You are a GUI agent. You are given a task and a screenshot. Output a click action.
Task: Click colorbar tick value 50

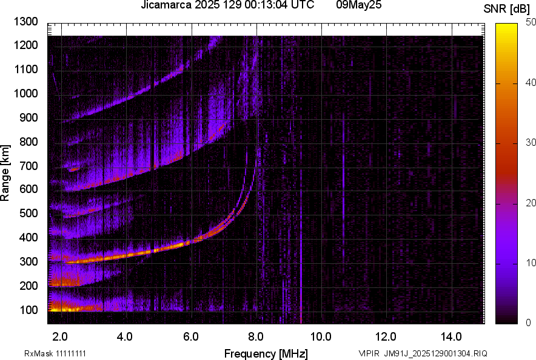click(x=531, y=22)
